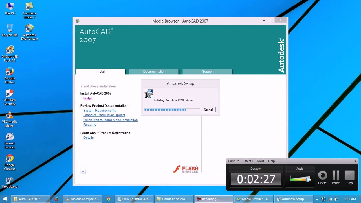
Task: Open Firefox icon in the taskbar
Action: (56, 199)
